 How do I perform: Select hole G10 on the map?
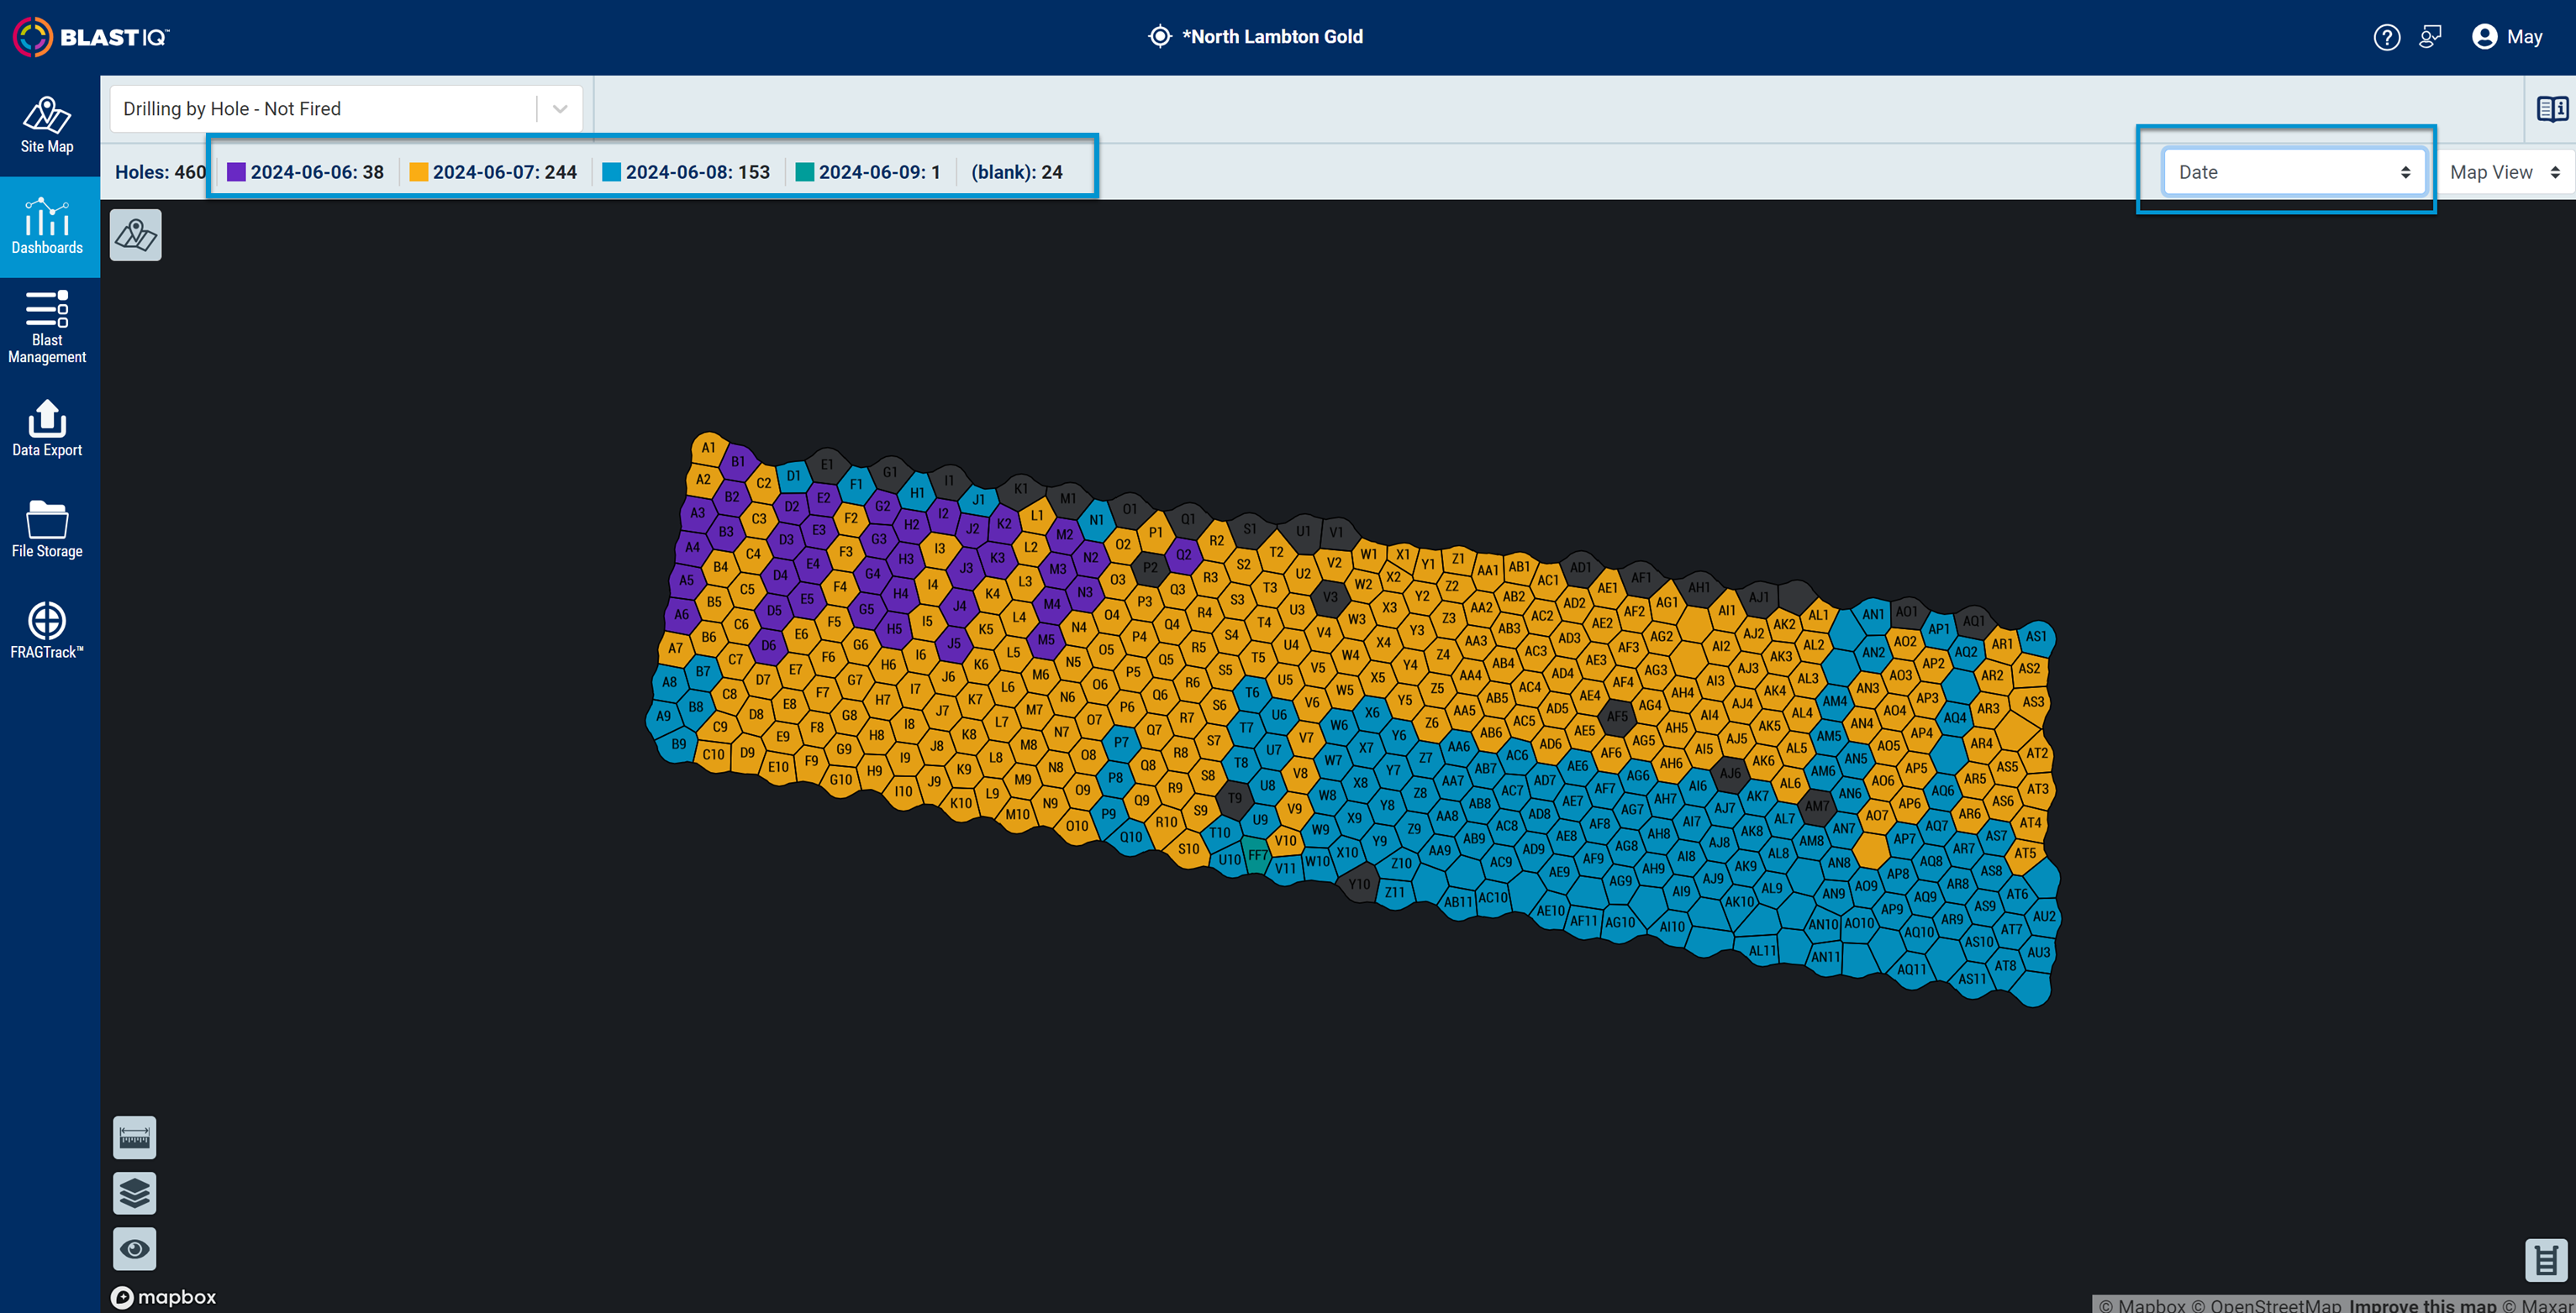click(841, 780)
